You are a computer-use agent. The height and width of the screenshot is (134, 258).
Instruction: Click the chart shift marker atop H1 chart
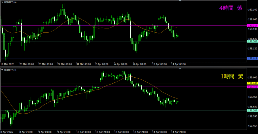180,69
